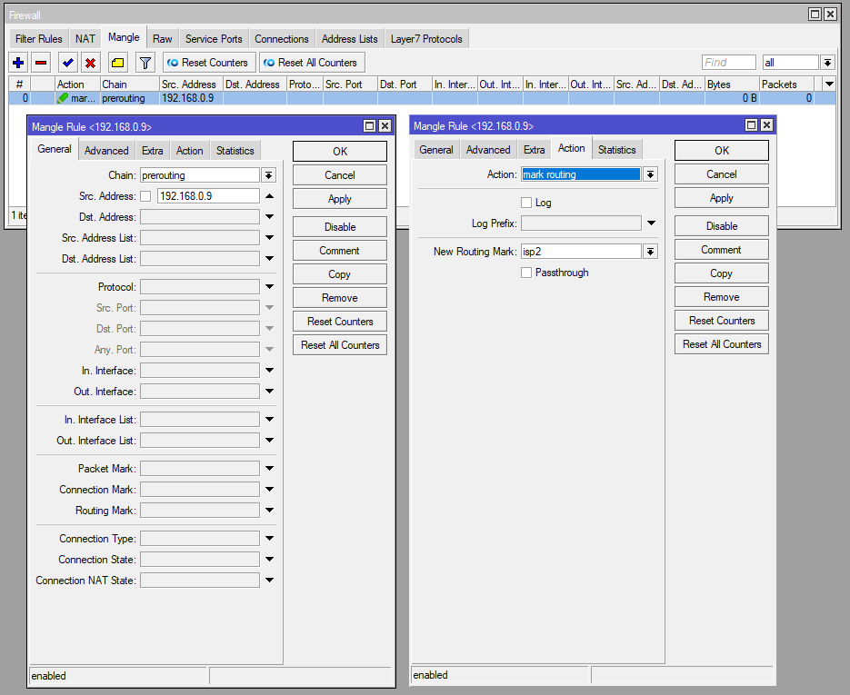Click Disable in left Mangle Rule dialog
The width and height of the screenshot is (850, 695).
point(340,227)
